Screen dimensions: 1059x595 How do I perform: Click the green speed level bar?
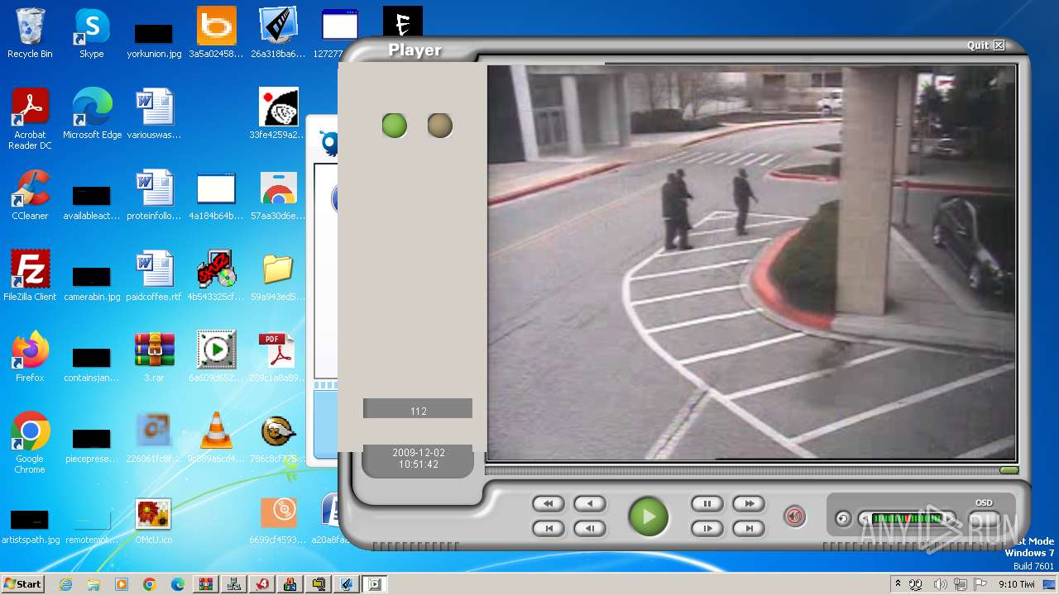tap(907, 519)
